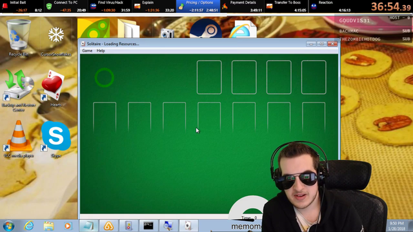
Task: Select the camera desktop icon
Action: click(x=167, y=33)
